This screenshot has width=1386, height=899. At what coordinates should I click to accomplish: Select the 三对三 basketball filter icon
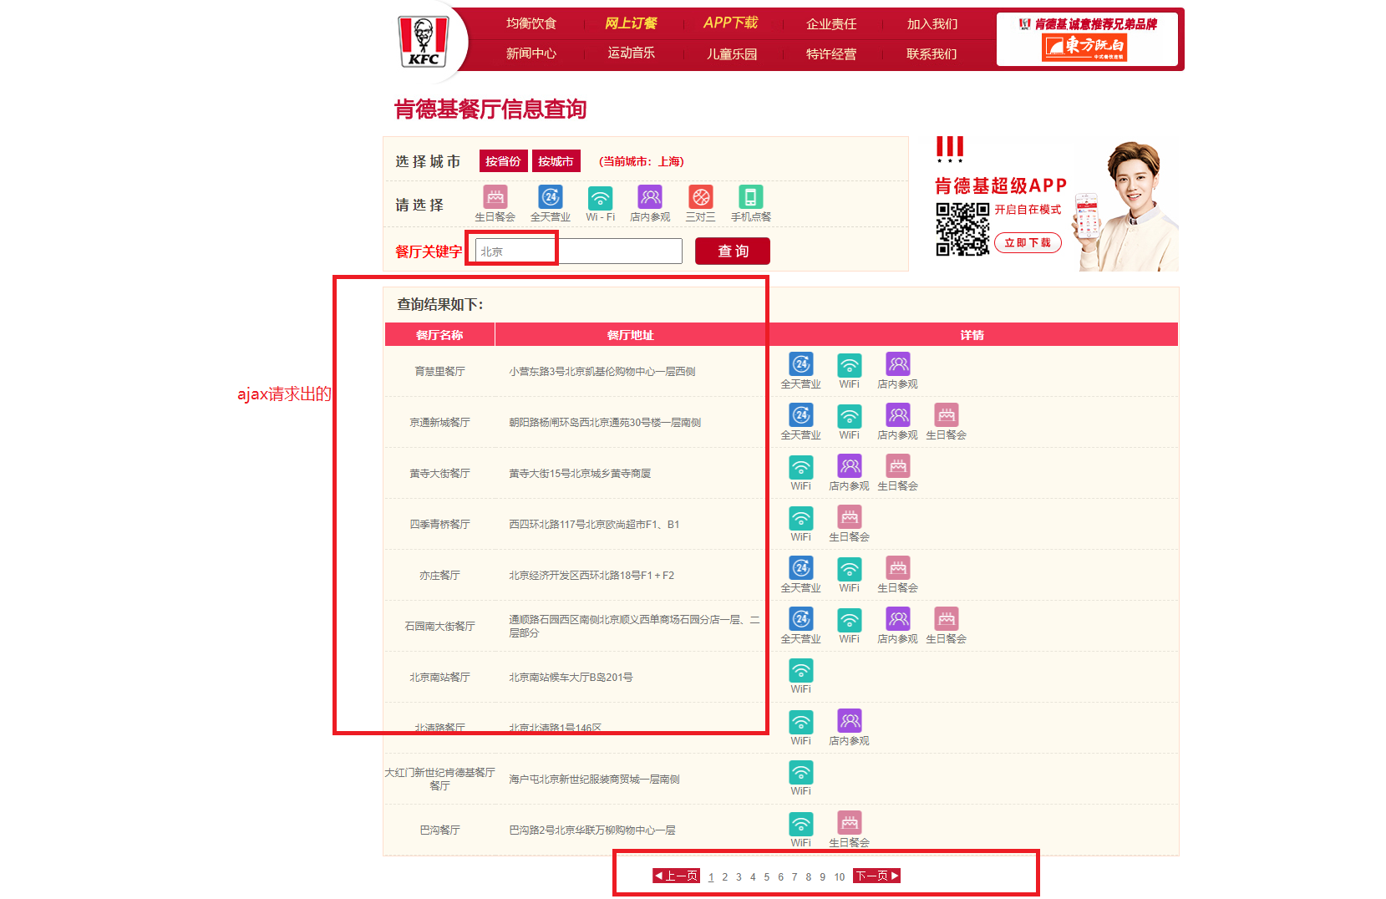[701, 197]
